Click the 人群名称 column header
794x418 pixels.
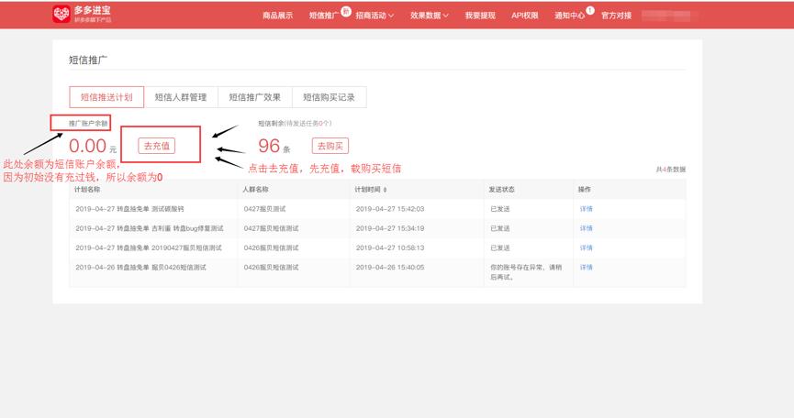(x=255, y=190)
